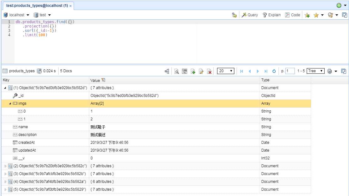Go to the next results page

(x=258, y=71)
